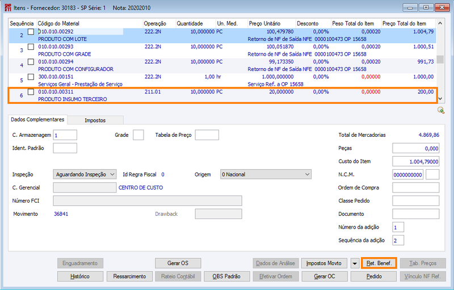
Task: Click the Desconto column header
Action: pos(313,23)
